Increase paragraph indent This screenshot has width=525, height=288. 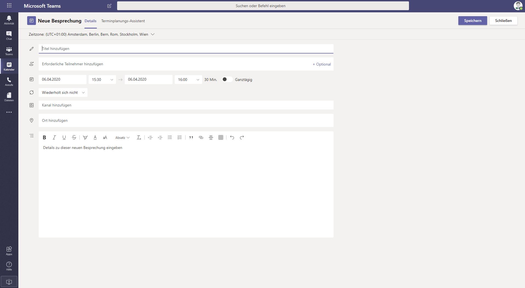click(160, 137)
